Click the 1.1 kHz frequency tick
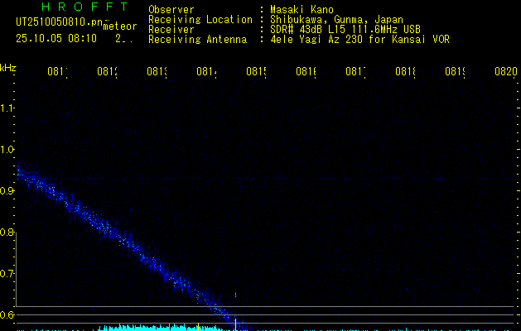This screenshot has height=331, width=521. pyautogui.click(x=7, y=108)
